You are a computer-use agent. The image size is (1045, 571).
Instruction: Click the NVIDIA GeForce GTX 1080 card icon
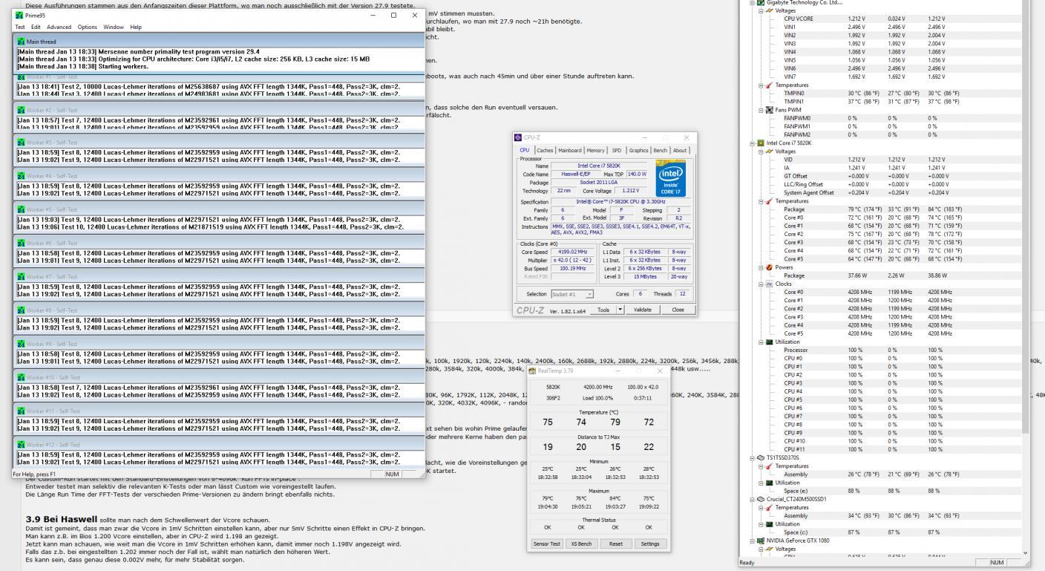[761, 541]
